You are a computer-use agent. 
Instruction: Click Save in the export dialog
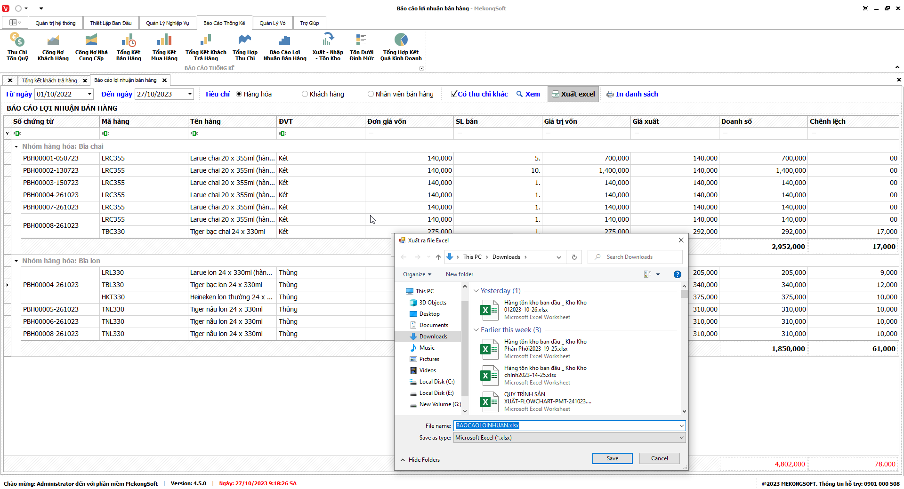pyautogui.click(x=612, y=458)
